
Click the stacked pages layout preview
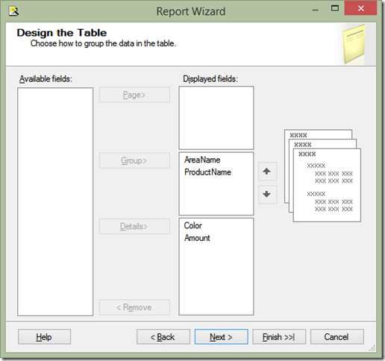pyautogui.click(x=322, y=175)
